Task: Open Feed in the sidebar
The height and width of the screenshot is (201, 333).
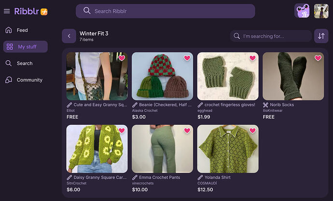Action: tap(22, 30)
